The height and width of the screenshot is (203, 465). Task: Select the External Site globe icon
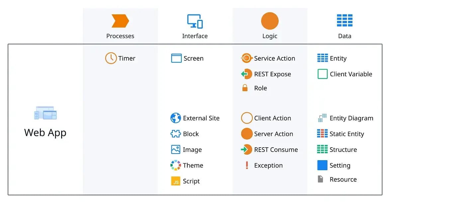point(176,118)
